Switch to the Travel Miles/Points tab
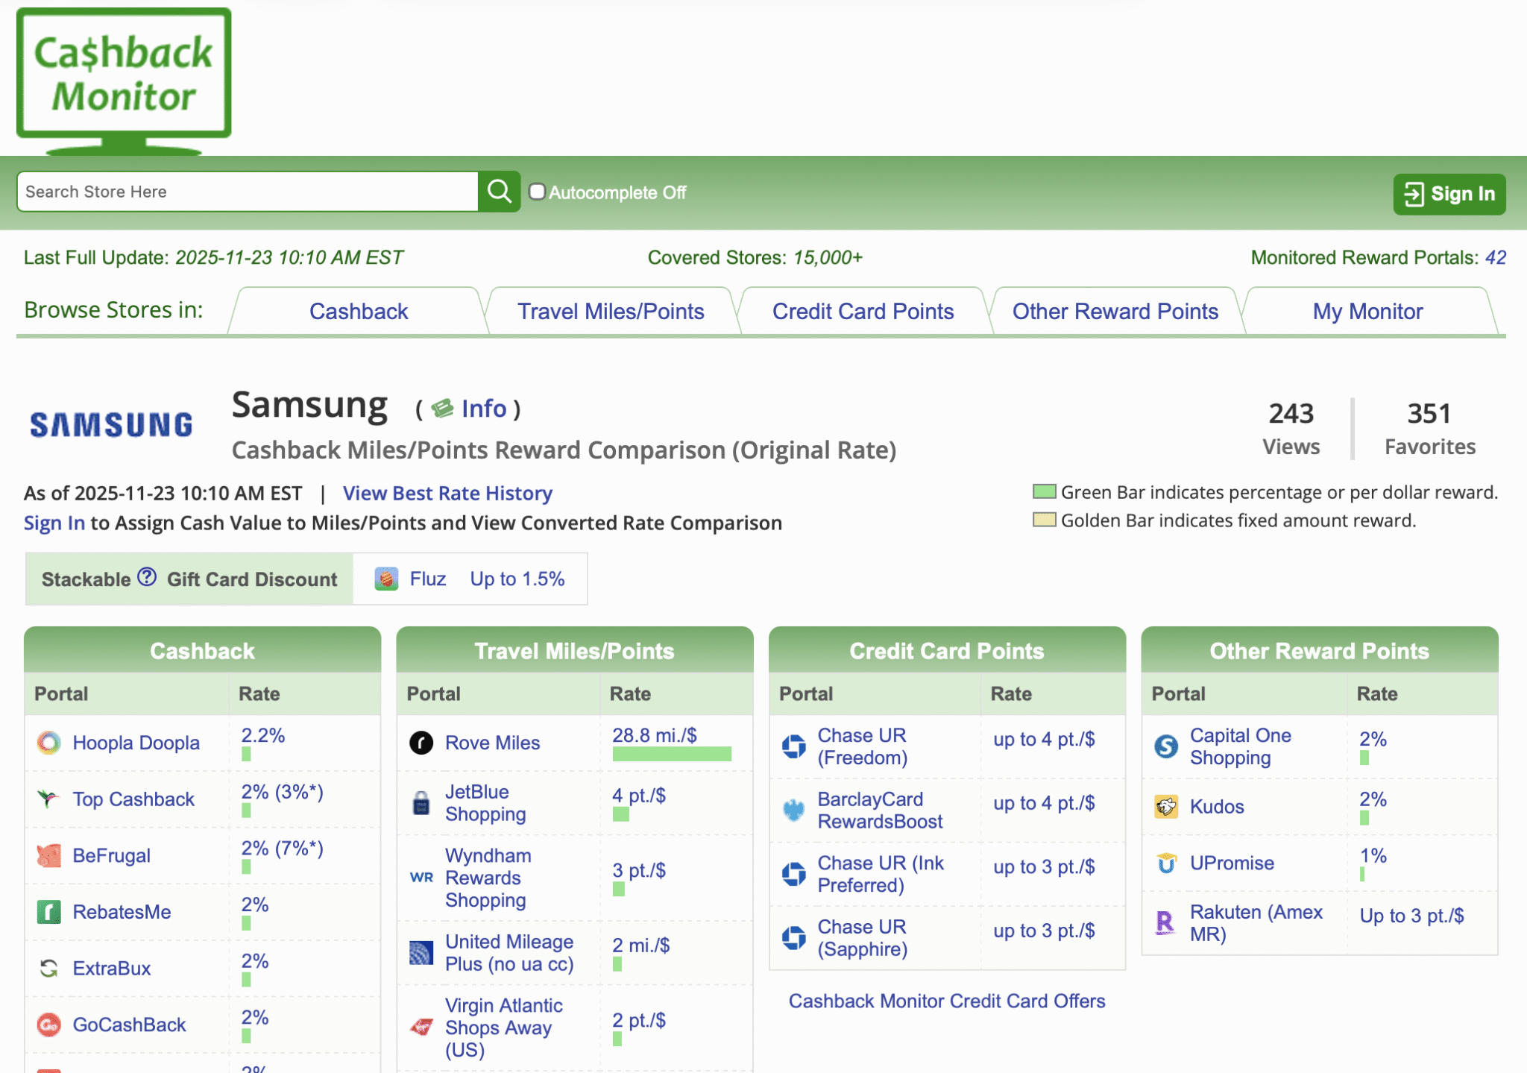 click(x=611, y=311)
